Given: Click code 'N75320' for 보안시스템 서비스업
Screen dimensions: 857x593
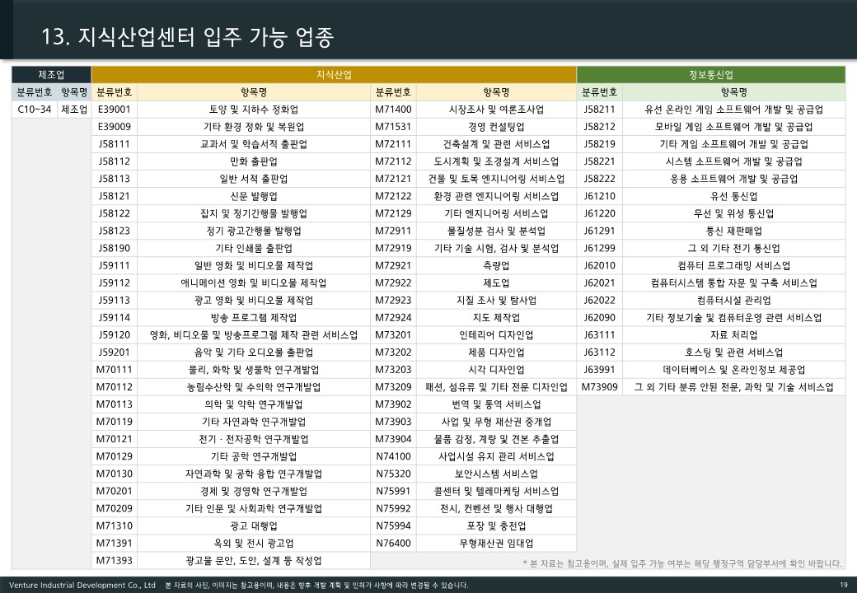Looking at the screenshot, I should coord(393,474).
